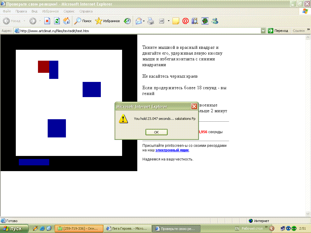Click the Интернет security zone indicator
Screen dimensions: 311x233
pyautogui.click(x=259, y=221)
